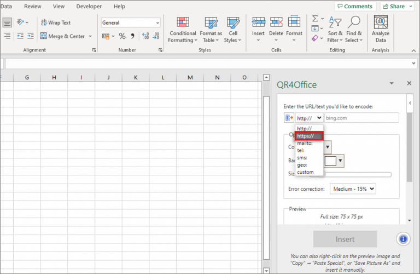
Task: Click the Comments button
Action: 355,6
